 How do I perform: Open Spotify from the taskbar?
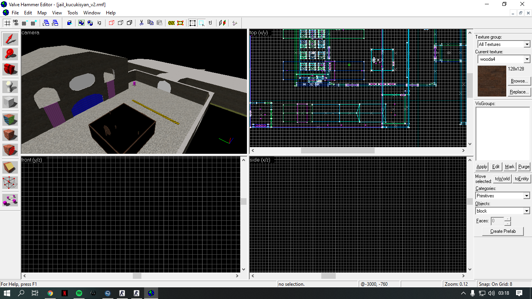[79, 293]
